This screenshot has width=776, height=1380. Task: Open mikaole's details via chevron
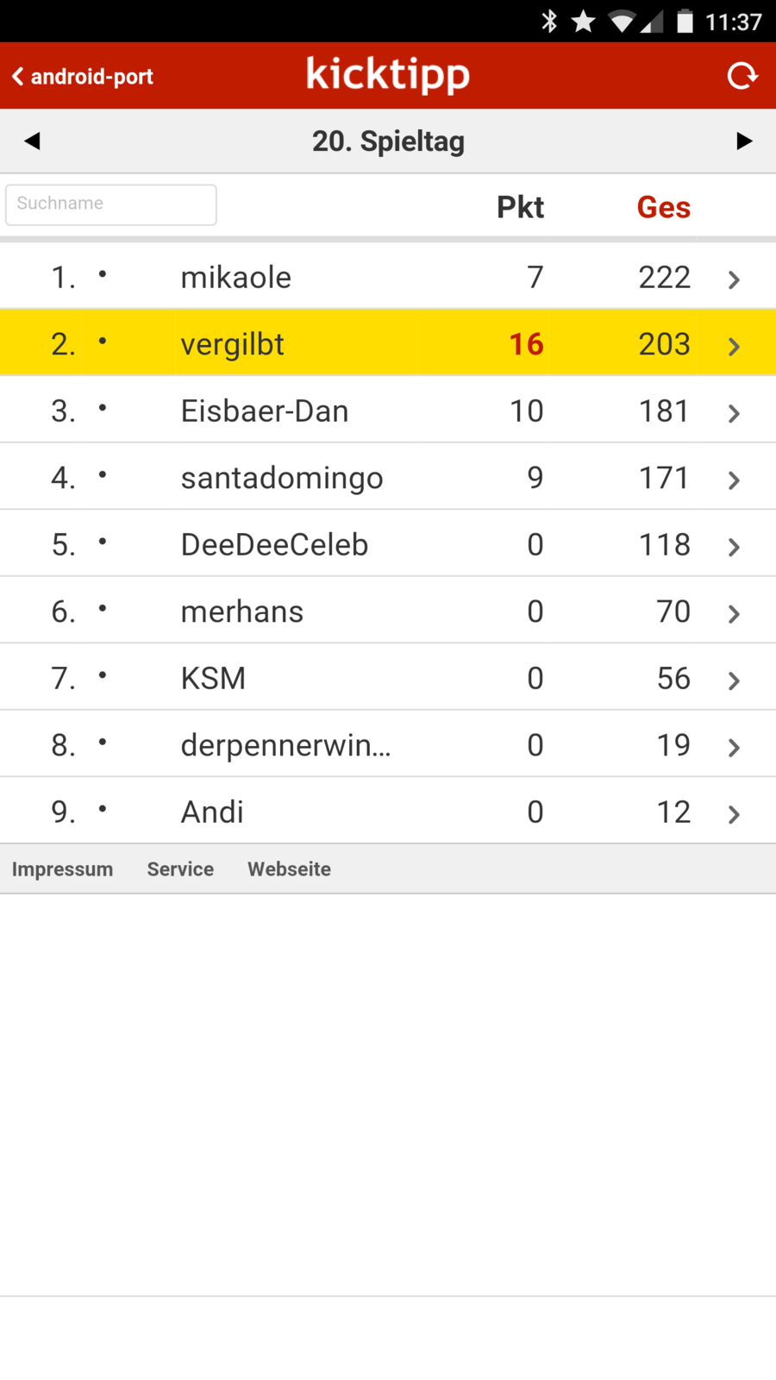point(734,279)
